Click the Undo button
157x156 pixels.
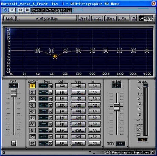(10, 18)
